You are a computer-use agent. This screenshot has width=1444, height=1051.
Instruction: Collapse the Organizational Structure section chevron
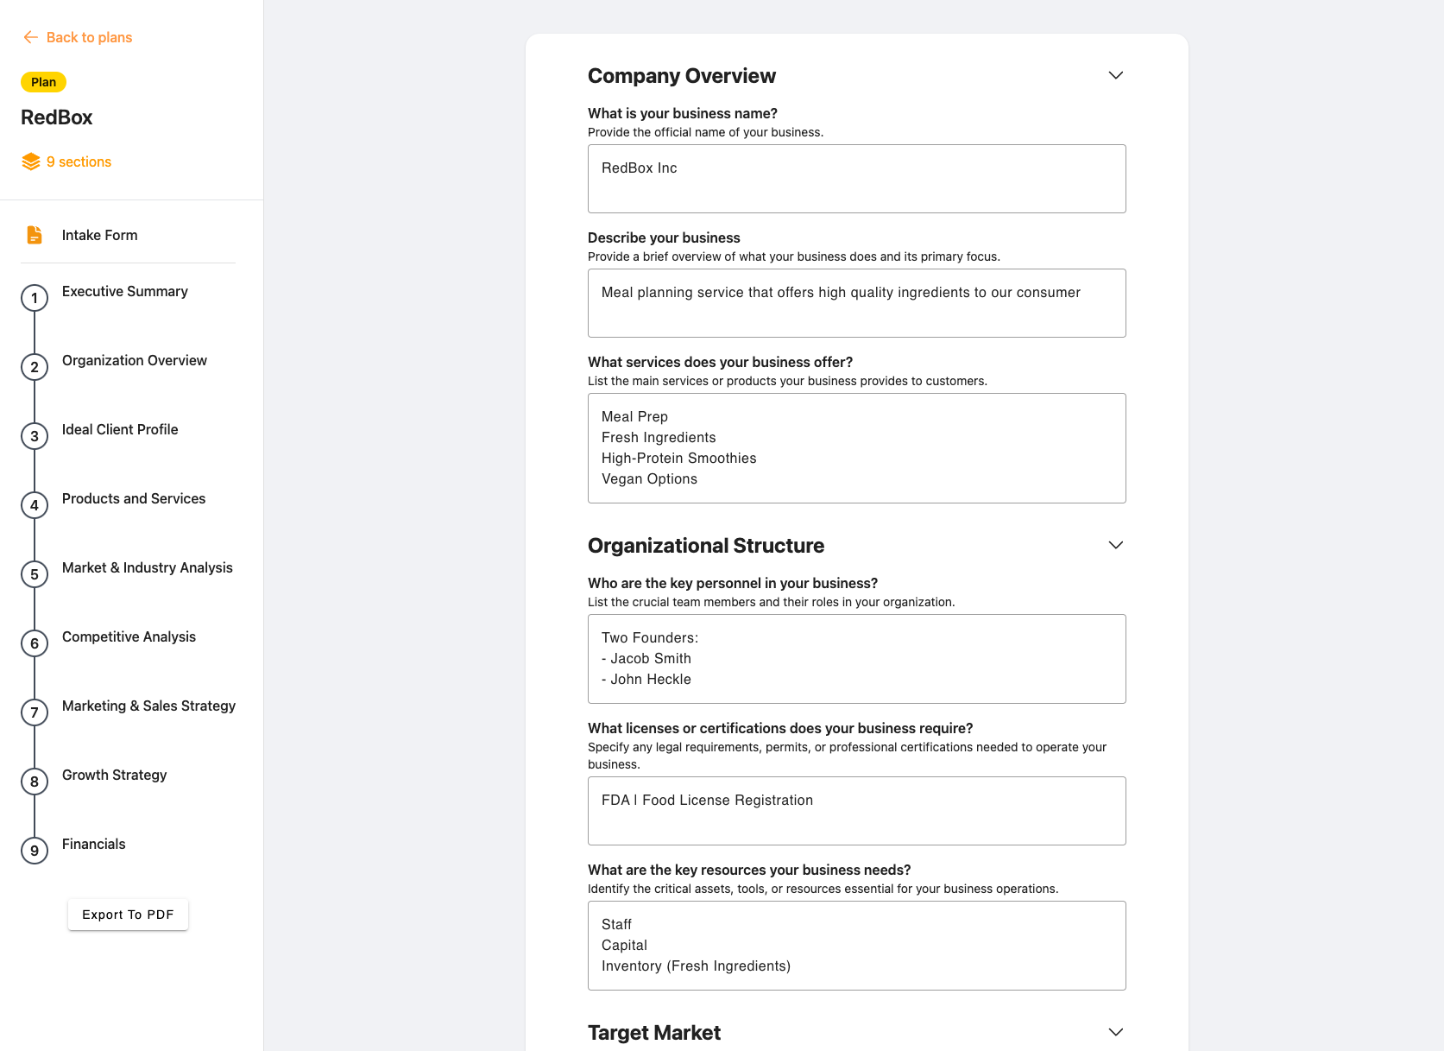pos(1115,545)
